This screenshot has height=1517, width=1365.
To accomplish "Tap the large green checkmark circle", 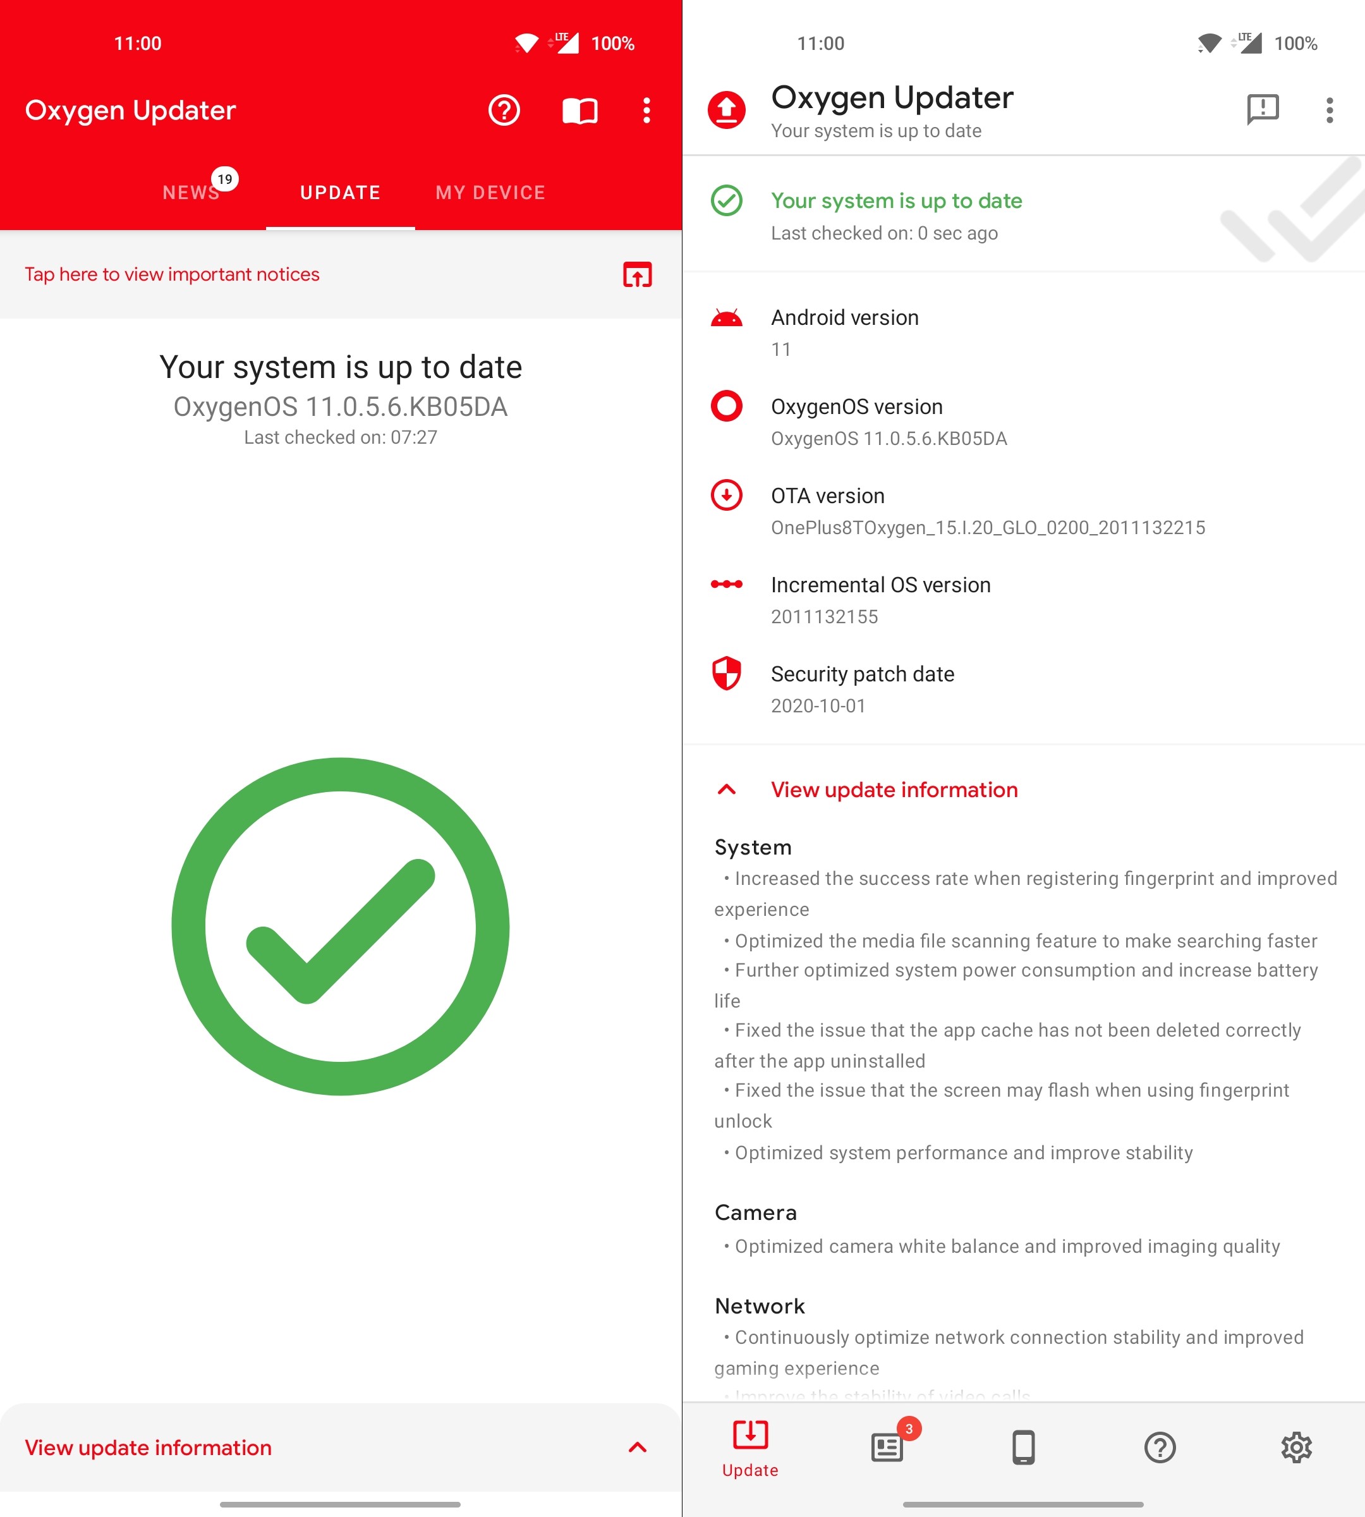I will click(341, 926).
